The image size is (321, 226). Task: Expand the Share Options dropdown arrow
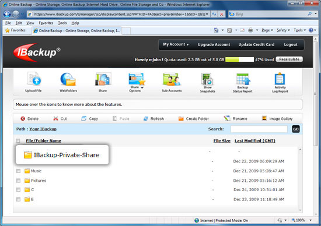142,87
